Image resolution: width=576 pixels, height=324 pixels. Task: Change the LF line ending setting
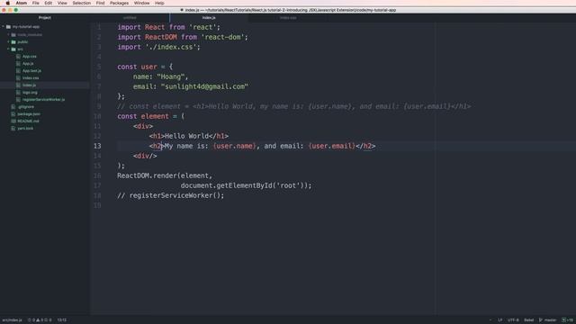[500, 320]
